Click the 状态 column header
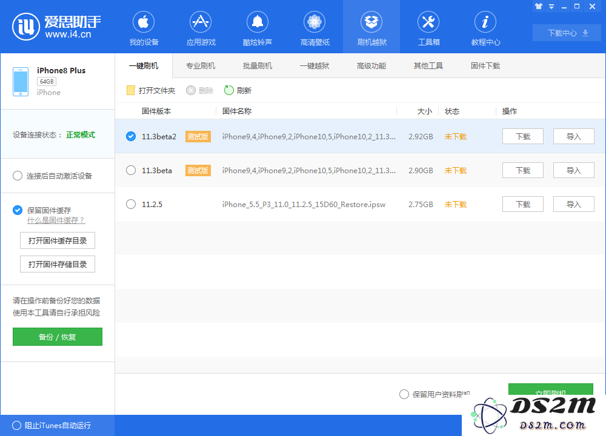Screen dimensions: 606x436 pos(452,111)
